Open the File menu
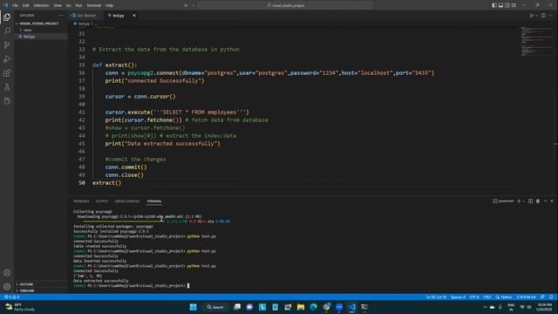 click(15, 5)
